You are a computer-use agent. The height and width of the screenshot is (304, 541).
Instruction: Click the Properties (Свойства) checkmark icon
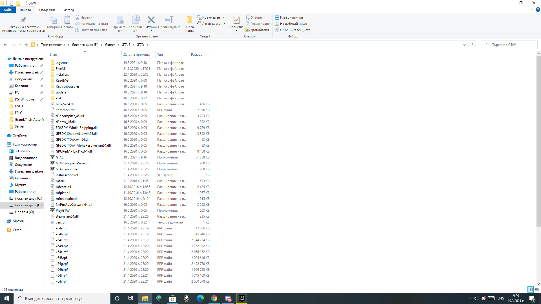(236, 20)
